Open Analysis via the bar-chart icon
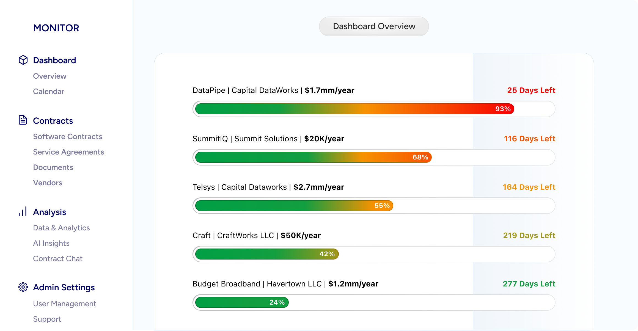 [23, 212]
